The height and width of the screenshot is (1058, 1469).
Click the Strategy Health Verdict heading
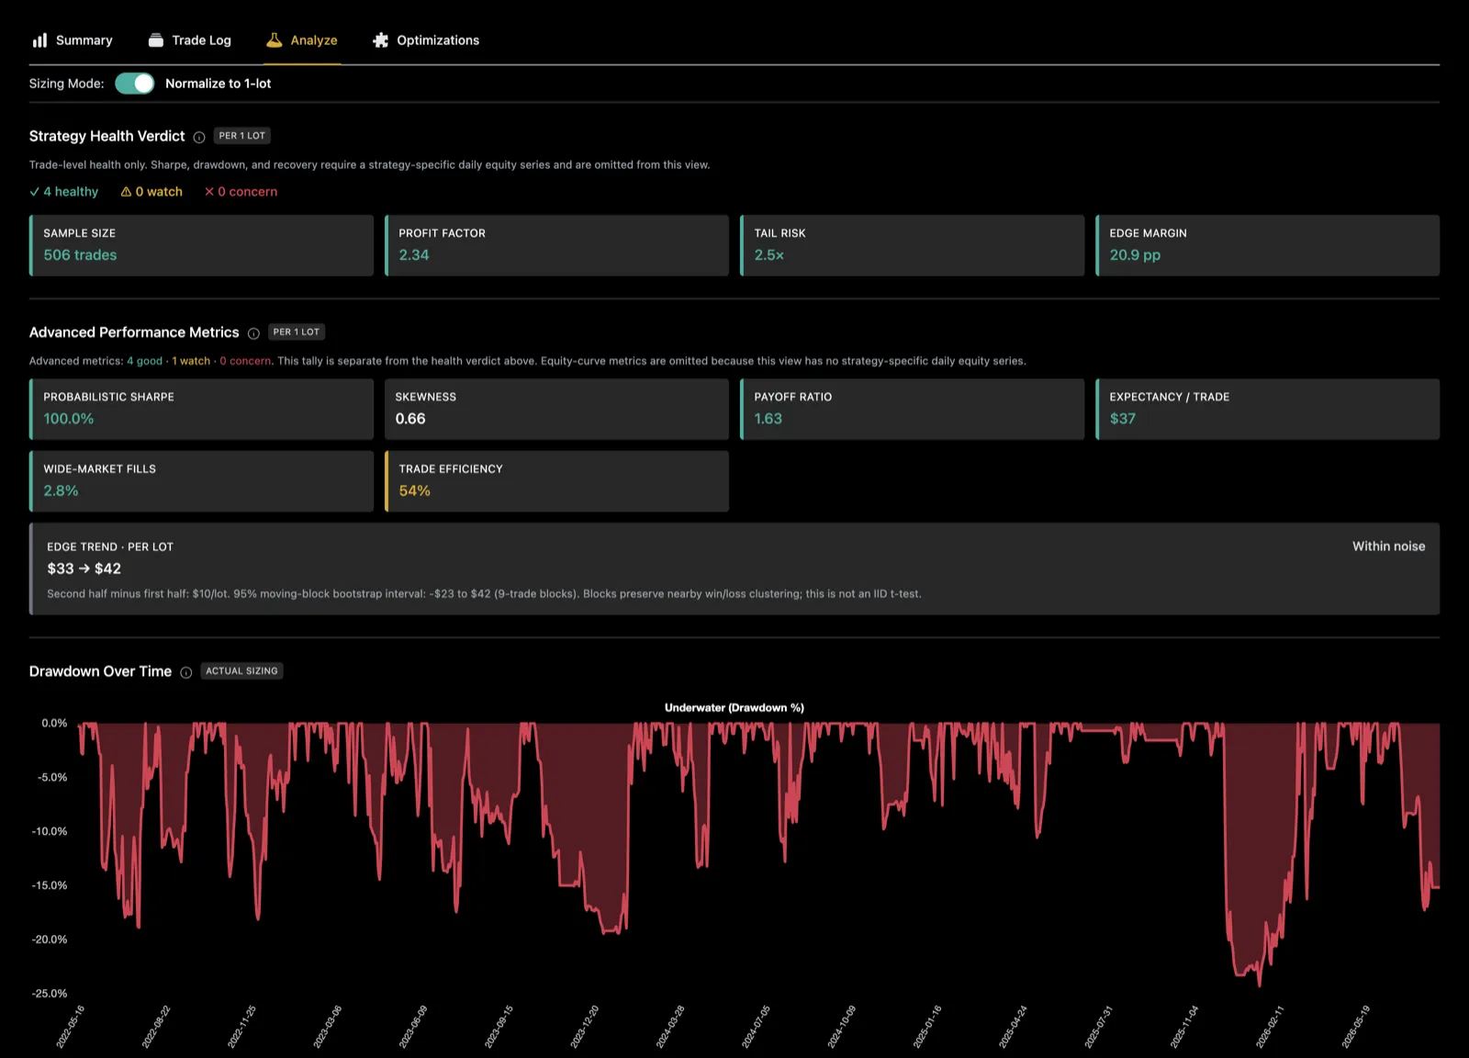(107, 136)
